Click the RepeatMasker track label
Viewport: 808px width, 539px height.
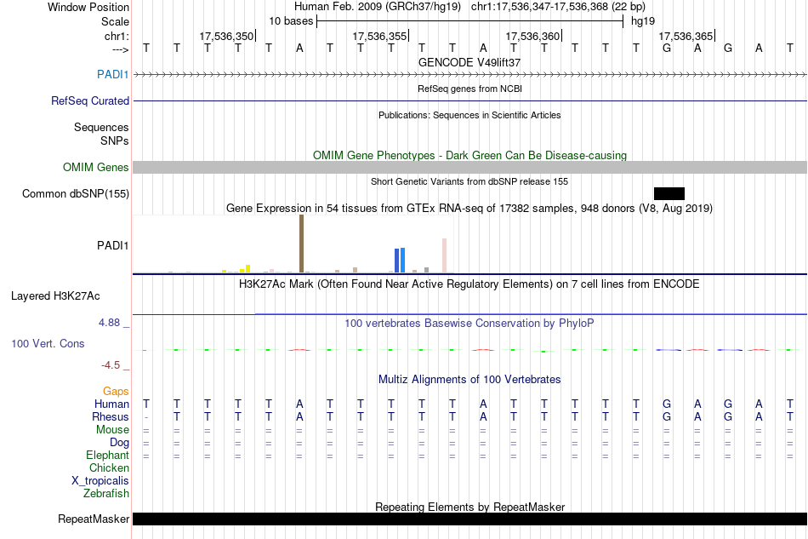[94, 519]
